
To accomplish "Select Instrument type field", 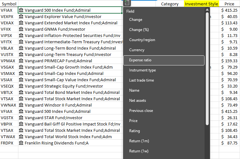I will (x=164, y=70).
